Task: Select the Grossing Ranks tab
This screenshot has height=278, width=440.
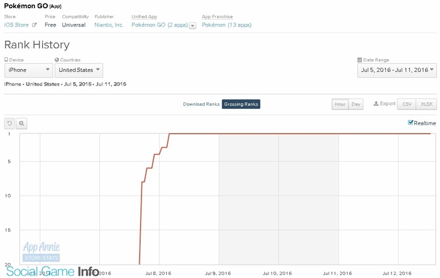Action: (x=241, y=104)
